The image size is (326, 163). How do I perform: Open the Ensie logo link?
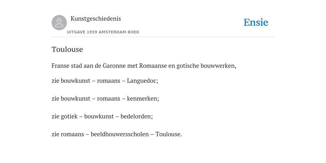[x=256, y=22]
